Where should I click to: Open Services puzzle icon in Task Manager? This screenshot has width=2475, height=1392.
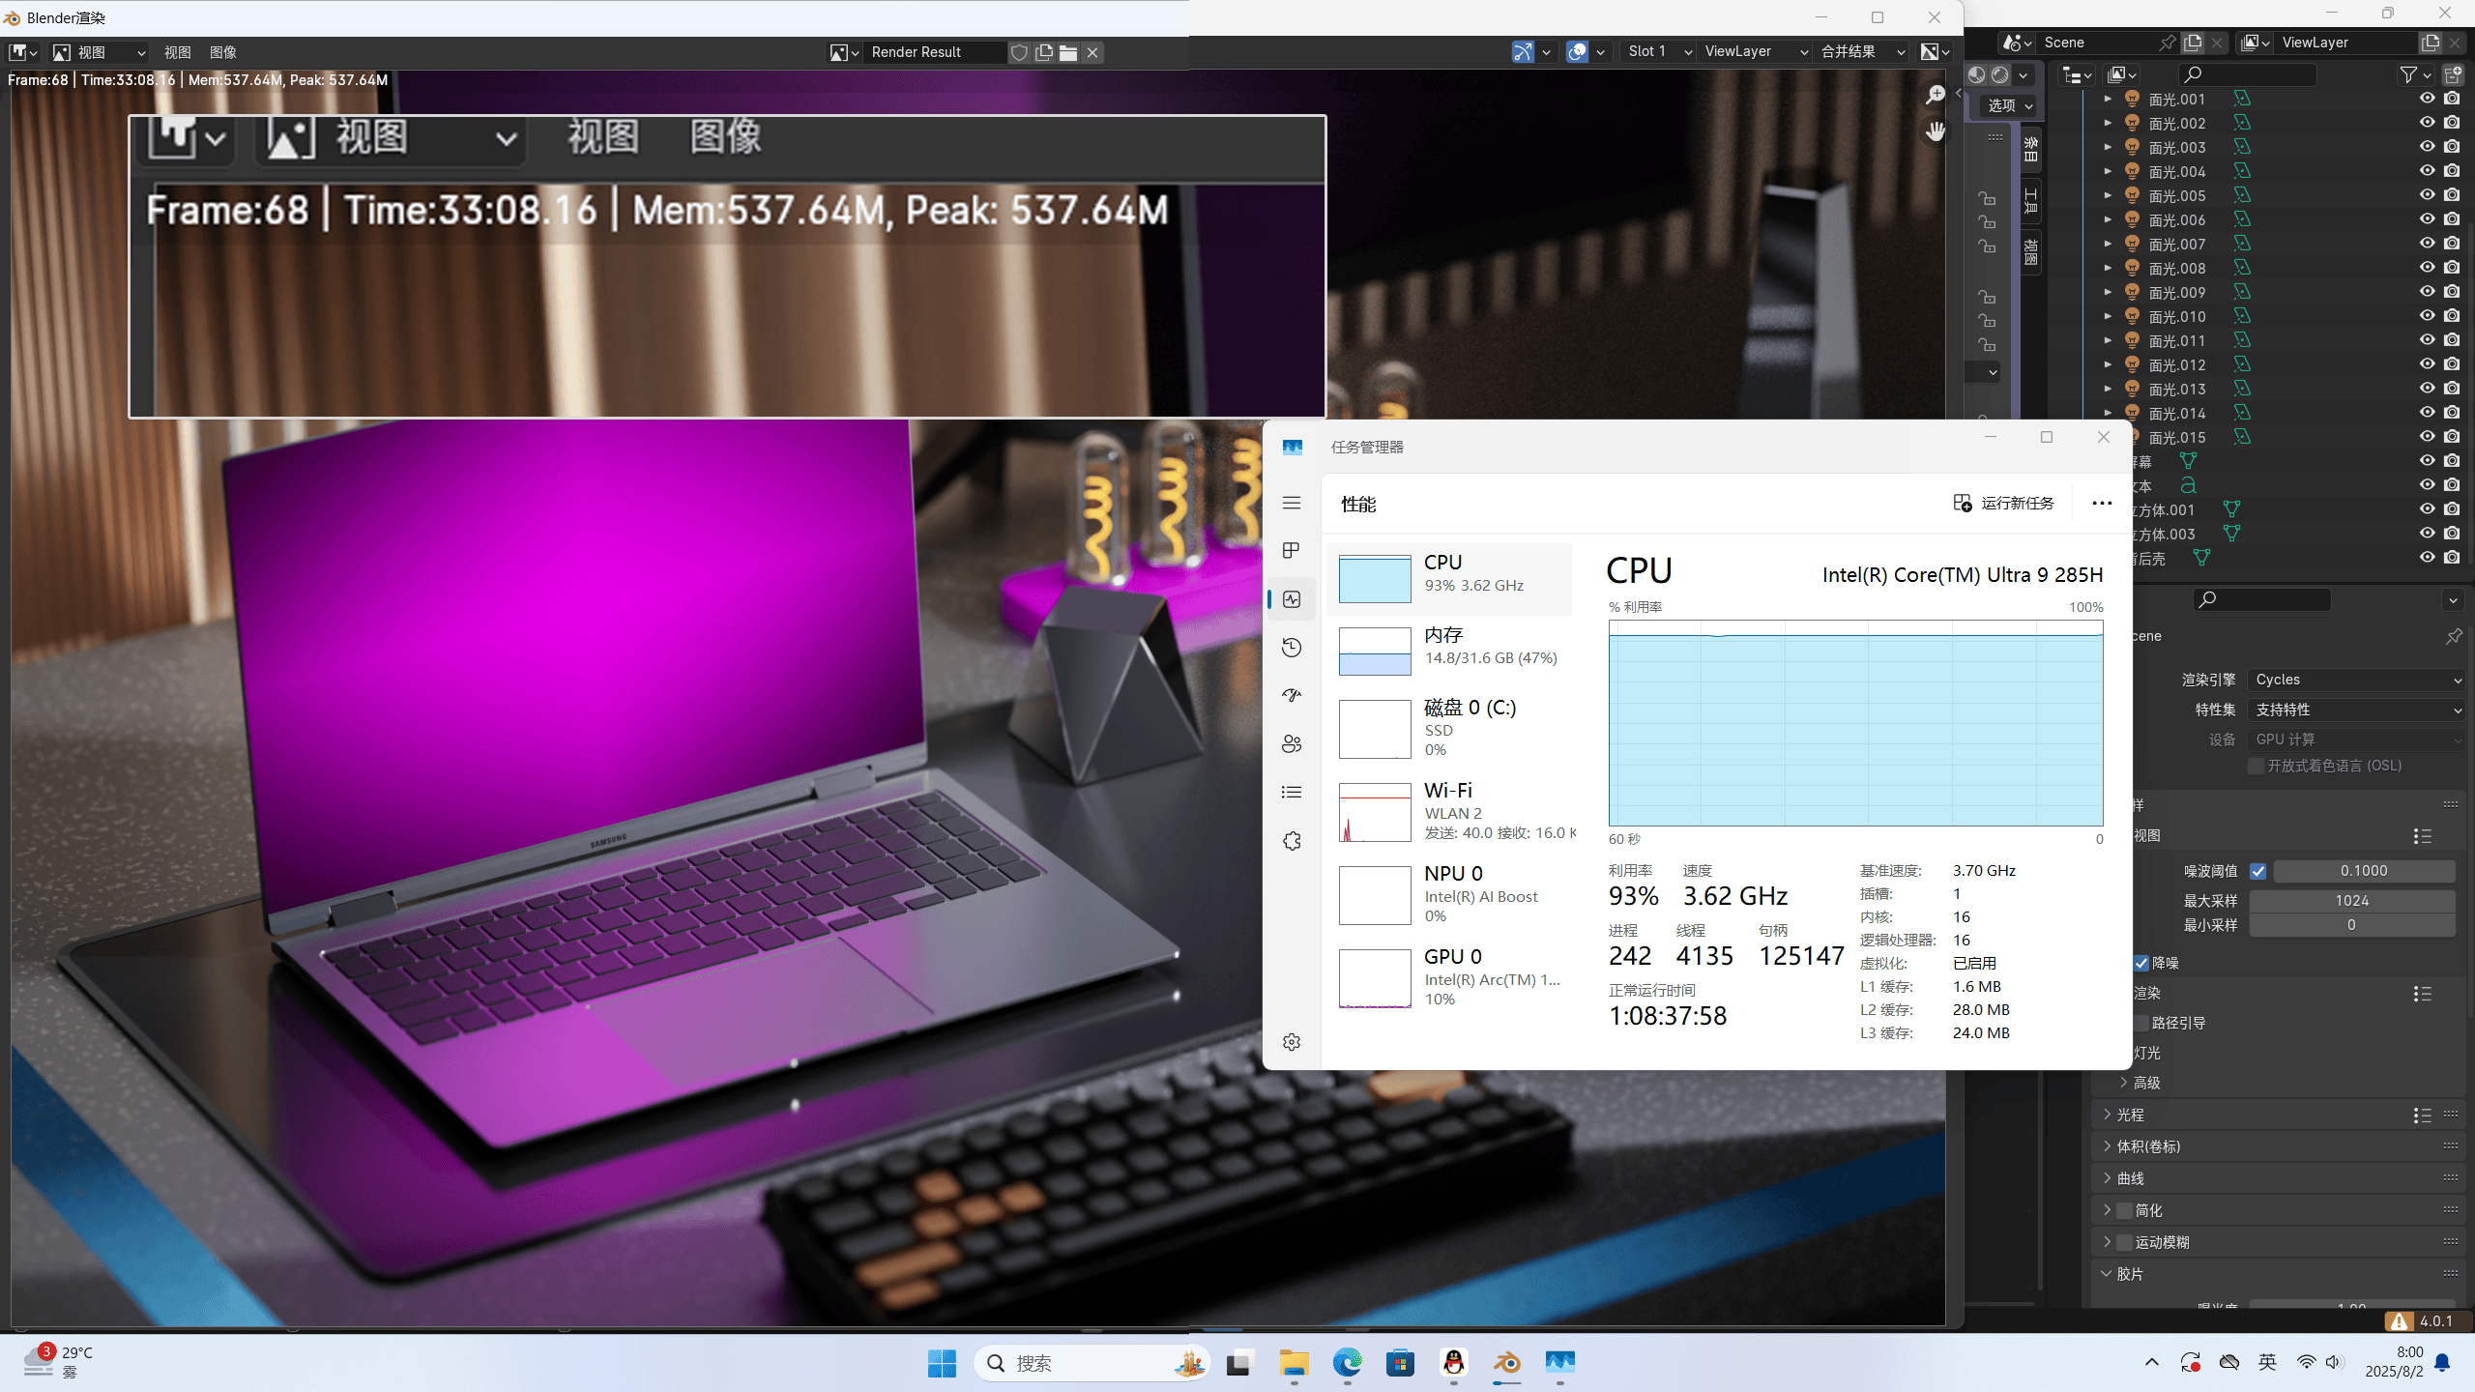1292,841
